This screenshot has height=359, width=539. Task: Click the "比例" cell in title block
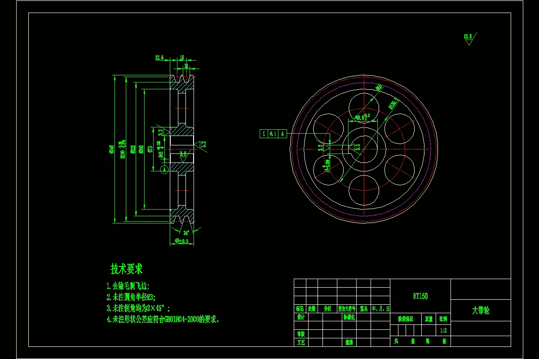[x=443, y=319]
